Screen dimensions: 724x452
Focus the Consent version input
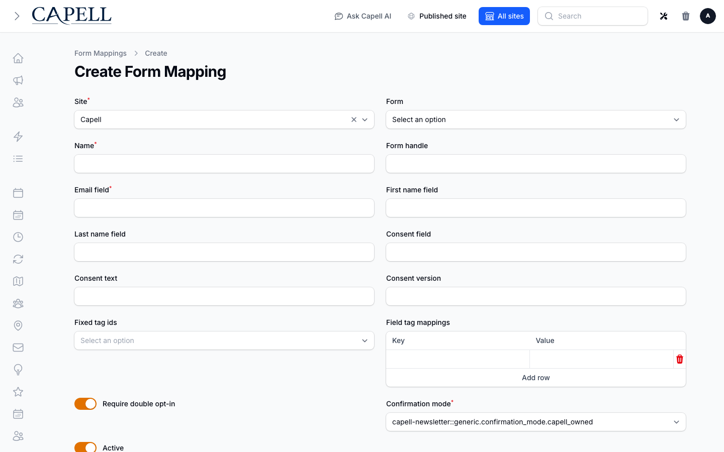536,296
